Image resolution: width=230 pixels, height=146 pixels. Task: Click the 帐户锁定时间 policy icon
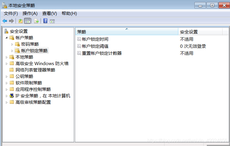tap(79, 39)
